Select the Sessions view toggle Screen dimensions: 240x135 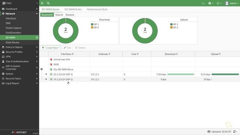tap(70, 15)
